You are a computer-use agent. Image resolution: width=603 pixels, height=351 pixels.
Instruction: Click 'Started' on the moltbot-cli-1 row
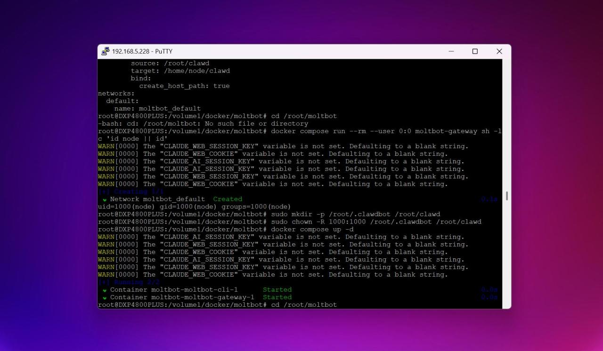click(x=277, y=289)
